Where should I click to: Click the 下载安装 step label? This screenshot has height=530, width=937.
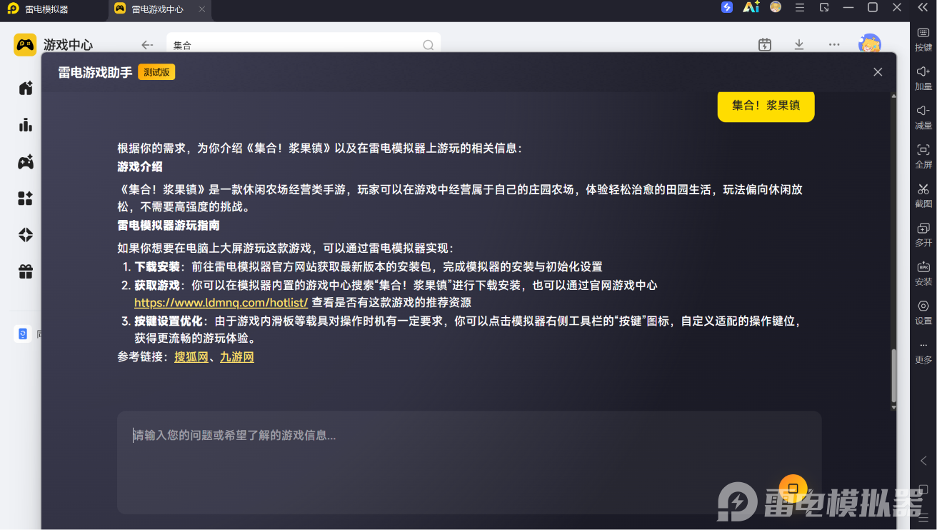pos(157,267)
